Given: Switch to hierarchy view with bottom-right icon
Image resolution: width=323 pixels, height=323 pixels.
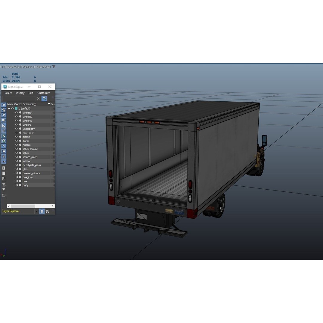Looking at the screenshot, I should click(x=47, y=211).
